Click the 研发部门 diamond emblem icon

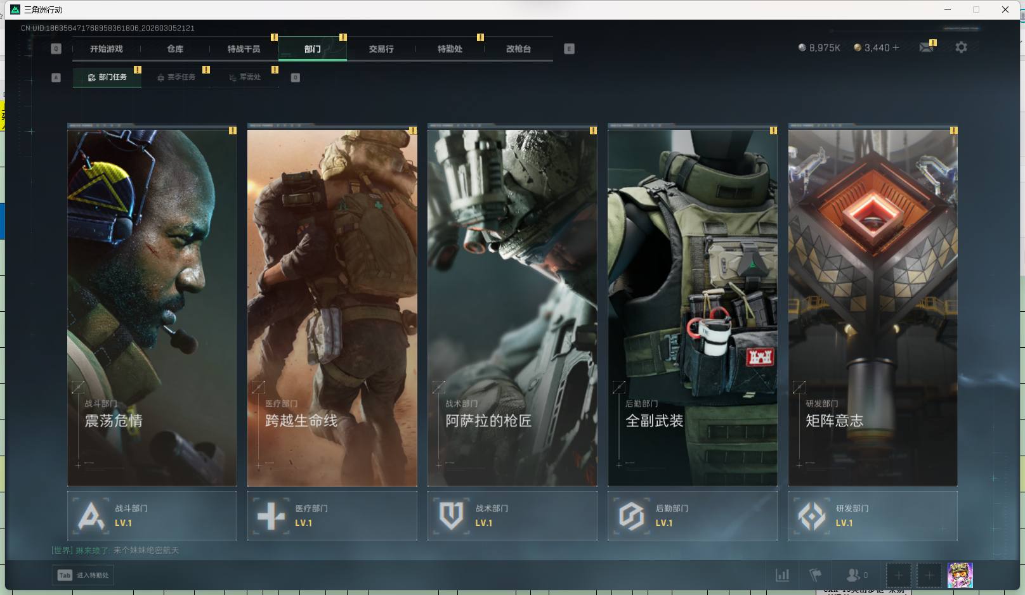tap(811, 516)
